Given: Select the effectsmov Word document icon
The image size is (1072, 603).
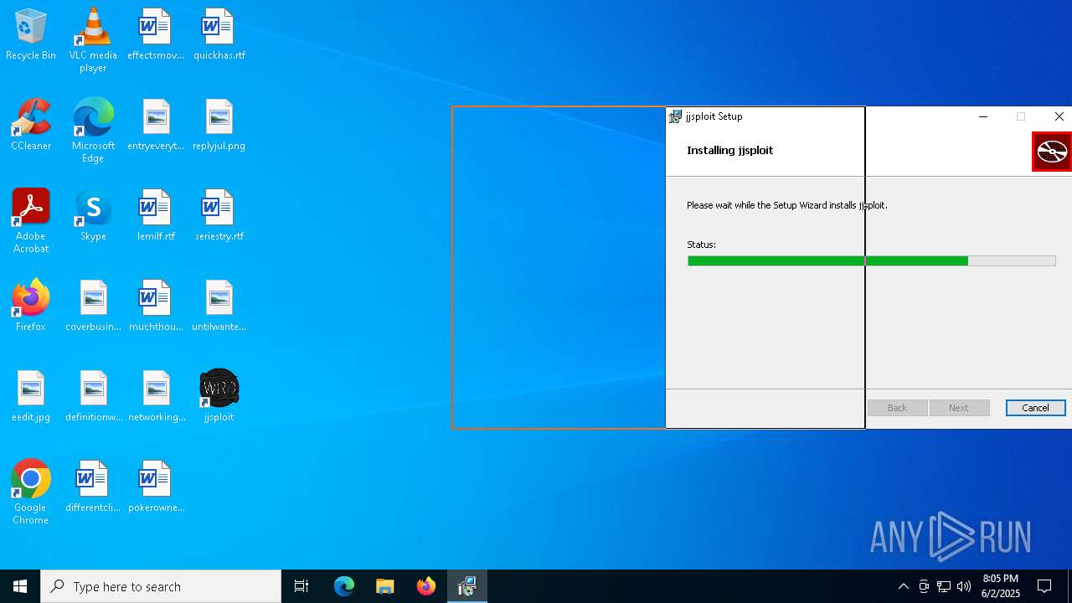Looking at the screenshot, I should click(x=156, y=35).
